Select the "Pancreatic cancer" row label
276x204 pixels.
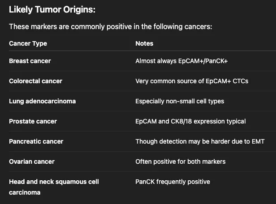tap(36, 141)
